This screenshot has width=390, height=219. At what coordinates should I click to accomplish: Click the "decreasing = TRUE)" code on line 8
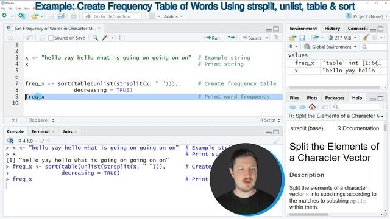103,90
